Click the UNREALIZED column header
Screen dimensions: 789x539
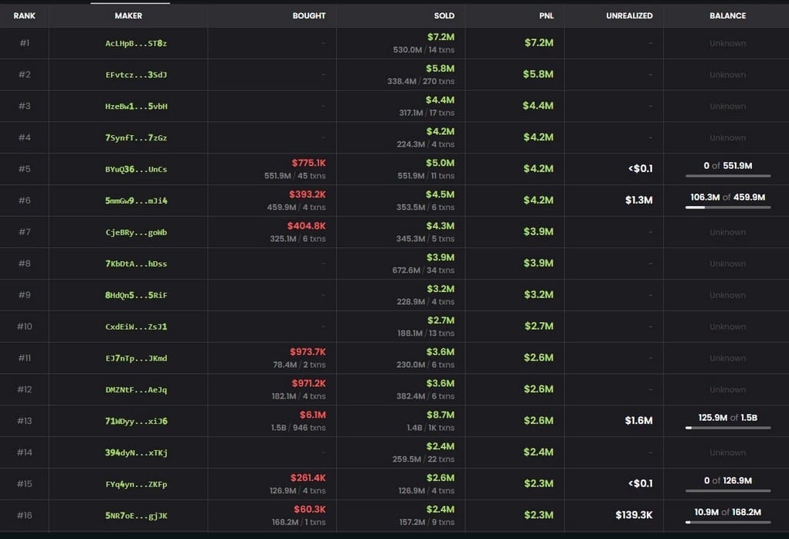point(629,15)
